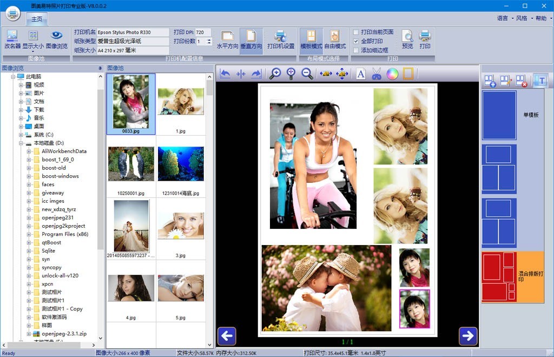Click the add text 'A' tool
Screen dimensions: 554x357
point(361,74)
